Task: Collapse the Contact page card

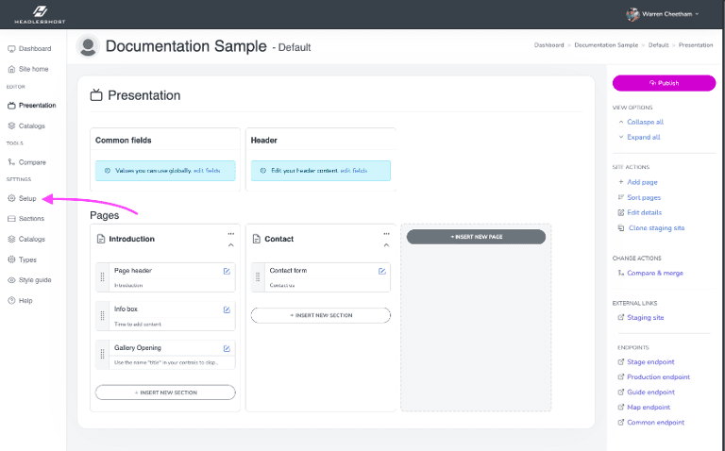Action: coord(386,244)
